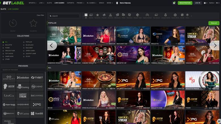Viewport: 221px width, 124px height.
Task: Open the LIVE CASINO menu item in header
Action: [59, 3]
